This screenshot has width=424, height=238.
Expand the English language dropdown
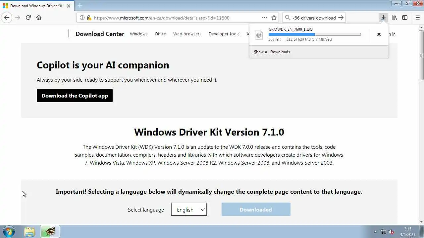189,210
